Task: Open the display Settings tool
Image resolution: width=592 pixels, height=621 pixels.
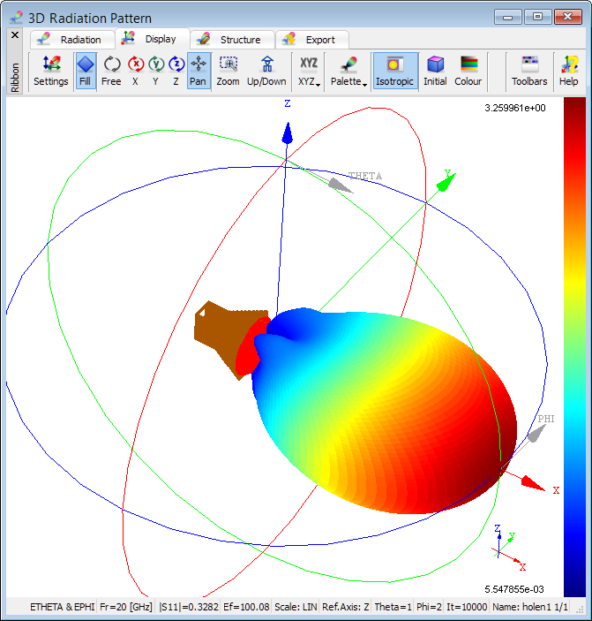Action: click(x=50, y=71)
